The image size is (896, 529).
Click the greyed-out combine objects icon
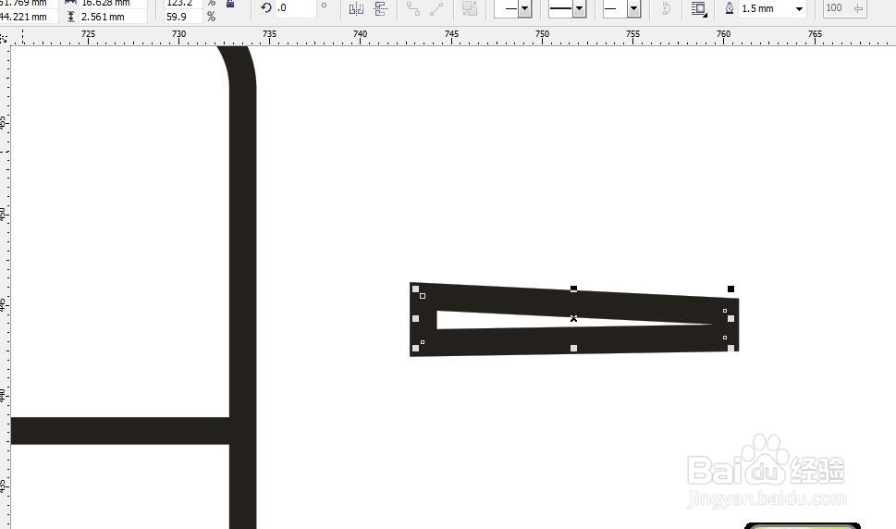[x=470, y=8]
